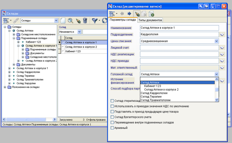Select highlighted Склад Аптеки in dropdown list
Screen dimensions: 232x143
coord(177,82)
